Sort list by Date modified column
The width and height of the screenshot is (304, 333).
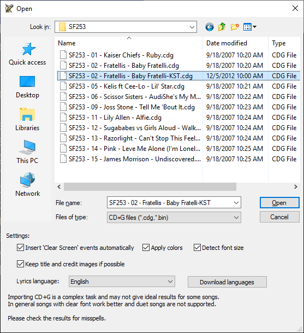coord(235,43)
